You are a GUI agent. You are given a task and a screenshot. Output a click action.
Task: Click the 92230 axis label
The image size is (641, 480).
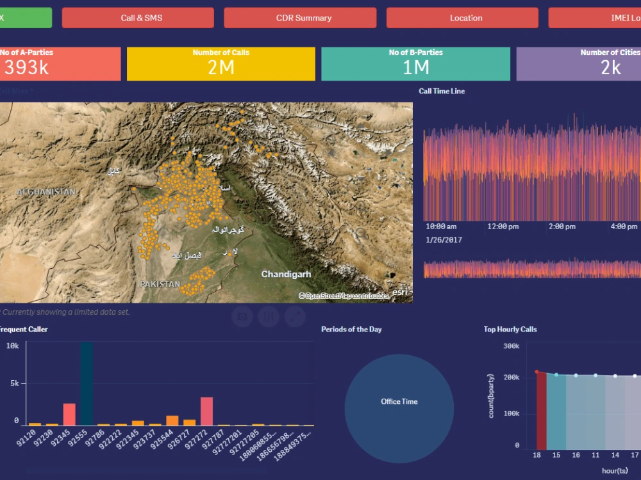click(44, 438)
